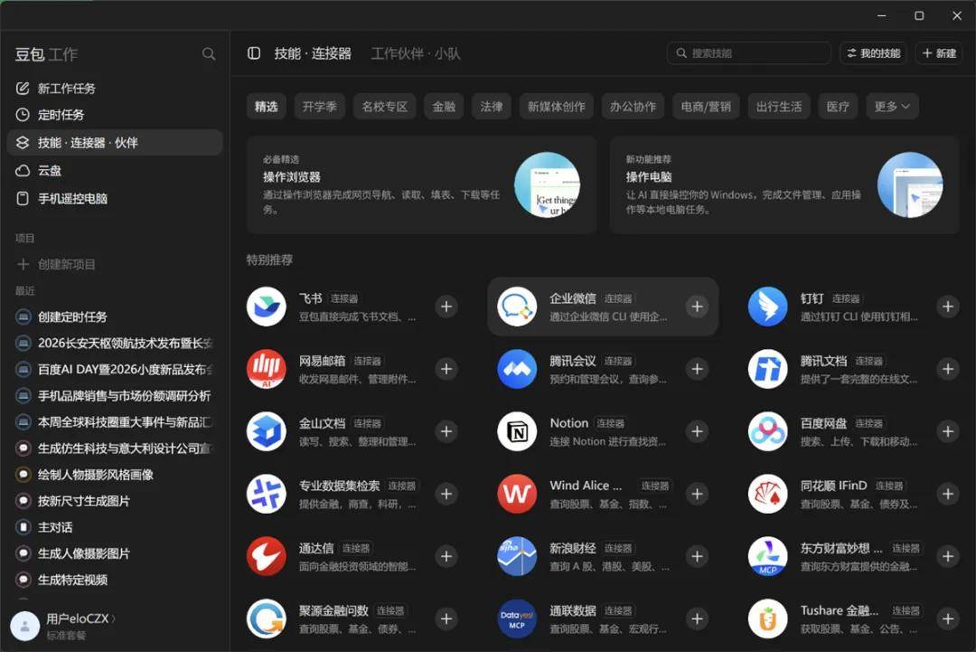976x652 pixels.
Task: Select 技能·连接器·伙伴 sidebar item
Action: [x=115, y=143]
